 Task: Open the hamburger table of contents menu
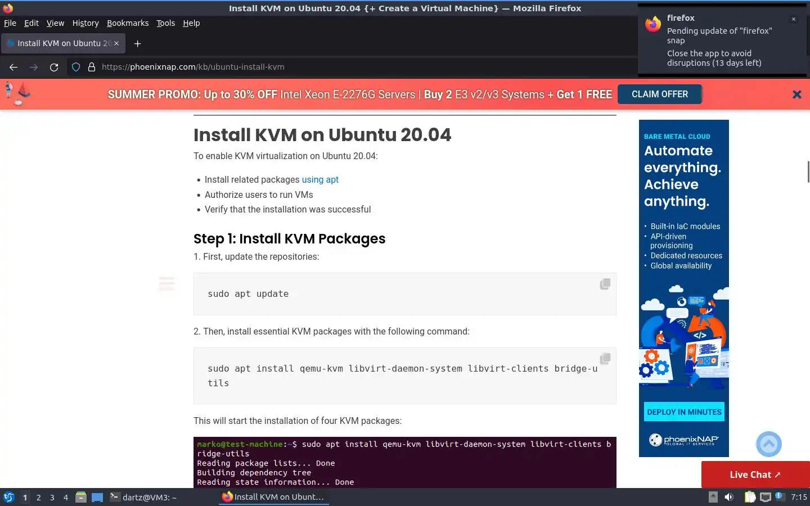166,283
